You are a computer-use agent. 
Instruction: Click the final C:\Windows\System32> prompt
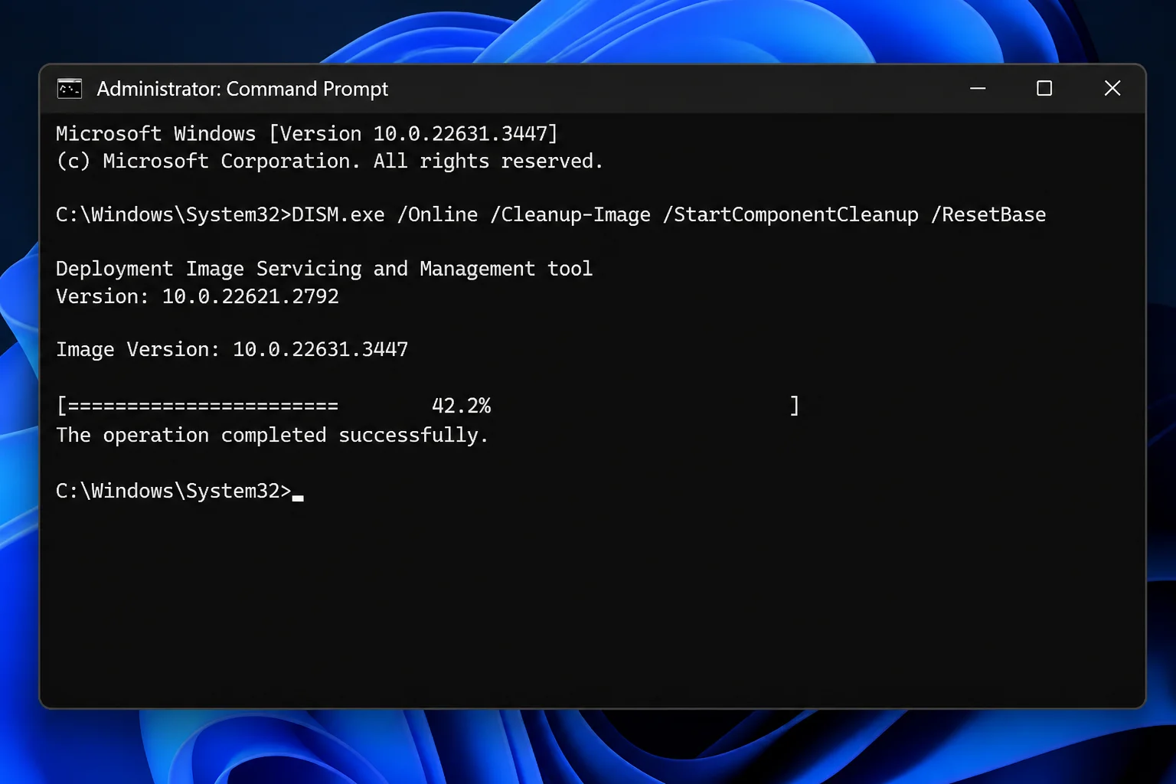click(174, 491)
